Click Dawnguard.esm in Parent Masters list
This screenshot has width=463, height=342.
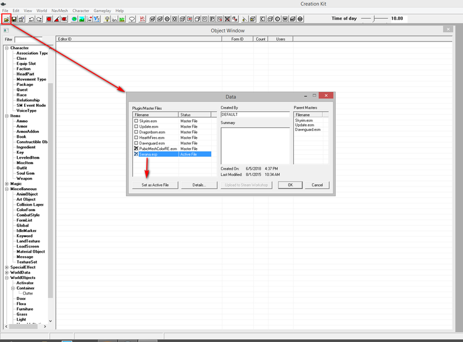(307, 130)
